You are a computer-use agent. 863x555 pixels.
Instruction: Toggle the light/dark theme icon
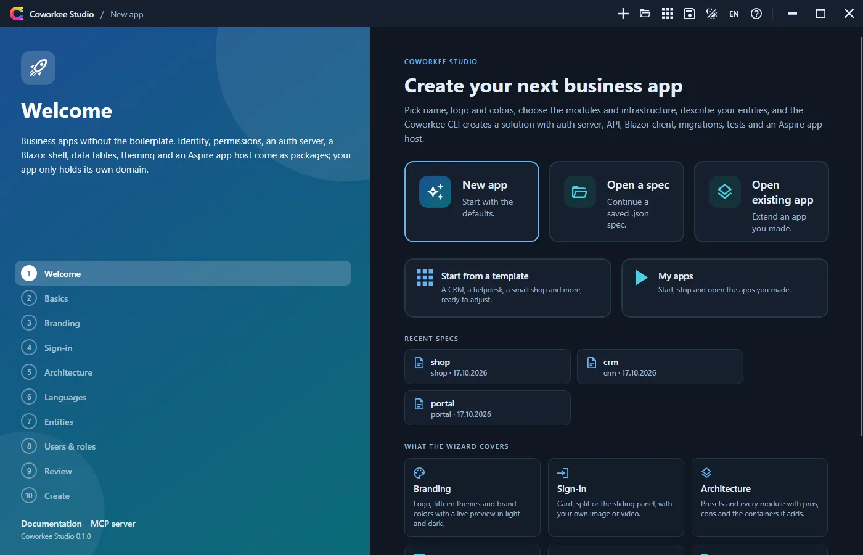(x=712, y=14)
